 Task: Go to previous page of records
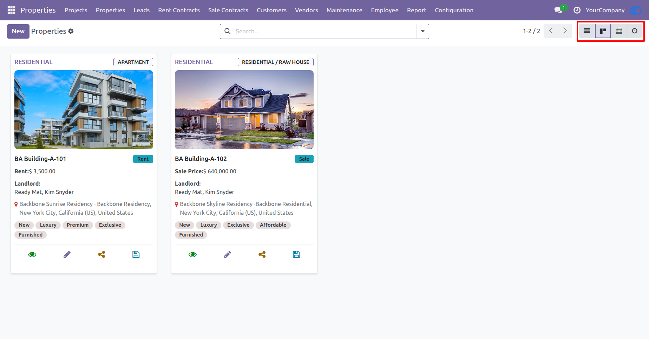[x=551, y=31]
